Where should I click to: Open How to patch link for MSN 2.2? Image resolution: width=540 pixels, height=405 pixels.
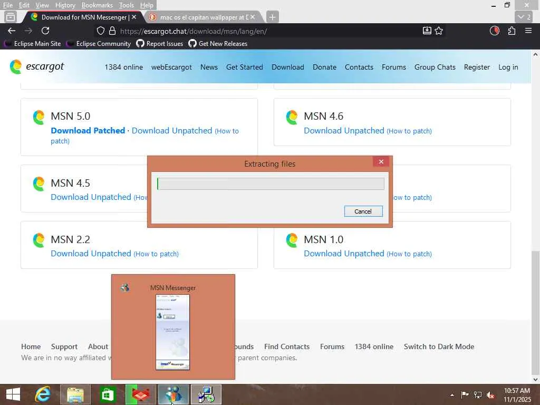[156, 254]
